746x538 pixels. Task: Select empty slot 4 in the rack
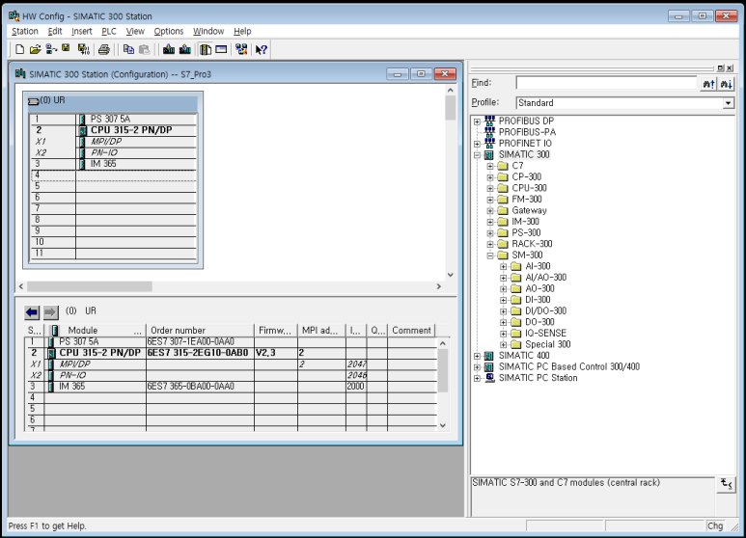113,175
